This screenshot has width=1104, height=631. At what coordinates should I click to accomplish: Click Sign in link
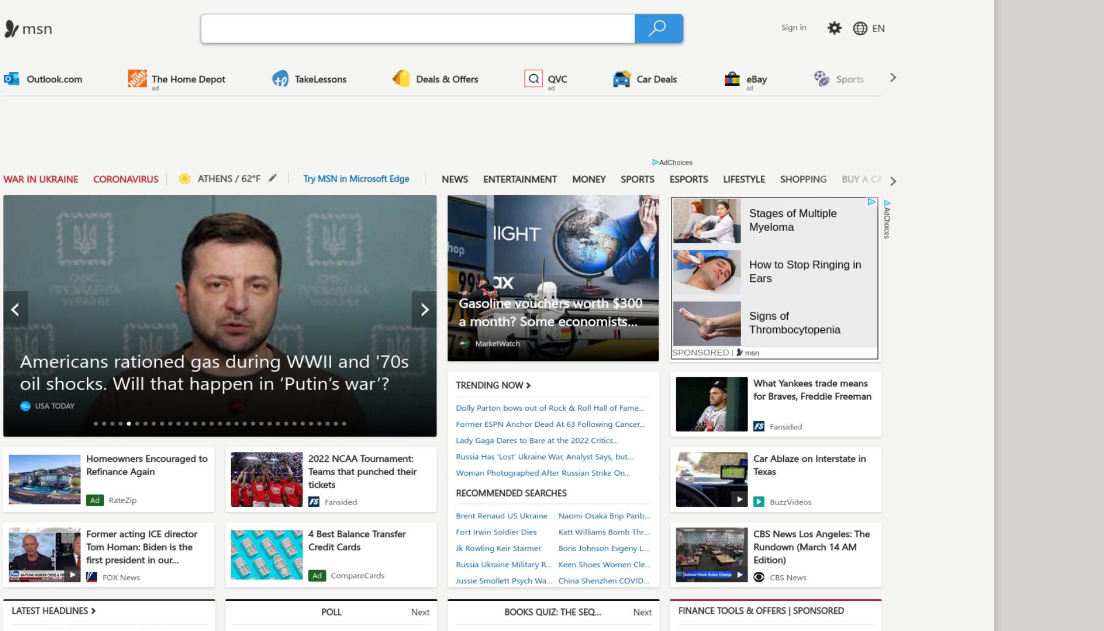click(x=793, y=28)
